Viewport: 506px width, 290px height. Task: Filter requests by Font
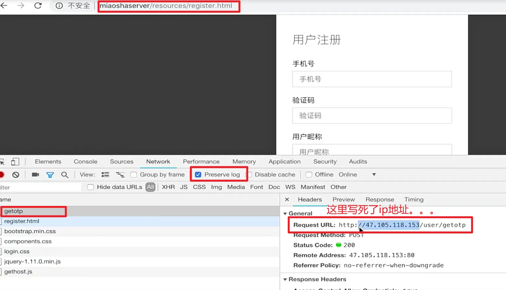(x=257, y=187)
